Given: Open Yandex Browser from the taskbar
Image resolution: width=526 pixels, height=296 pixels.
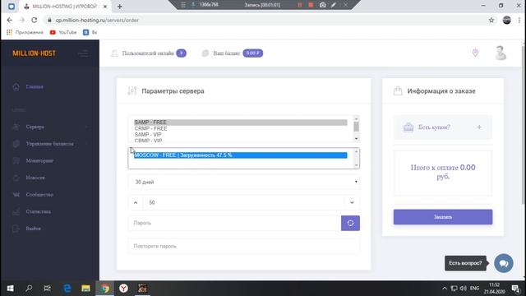Looking at the screenshot, I should 124,289.
